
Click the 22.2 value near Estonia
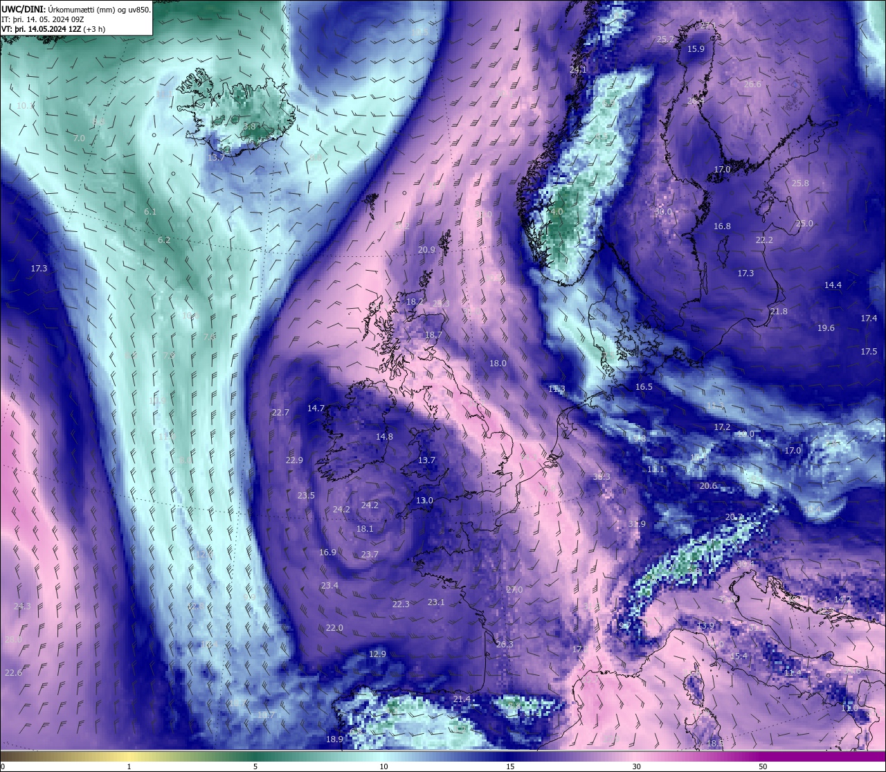764,240
